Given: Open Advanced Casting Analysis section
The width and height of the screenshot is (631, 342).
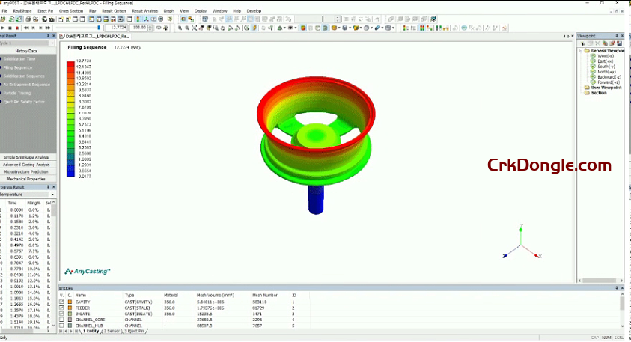Looking at the screenshot, I should pos(27,164).
